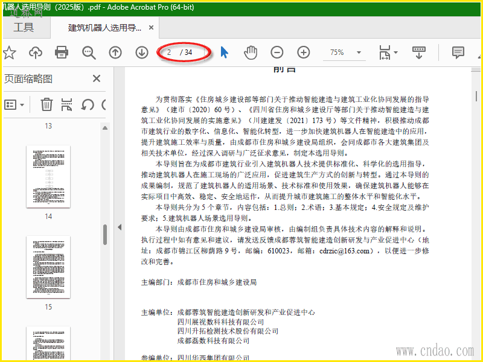Open find text with the magnifier icon

point(89,52)
